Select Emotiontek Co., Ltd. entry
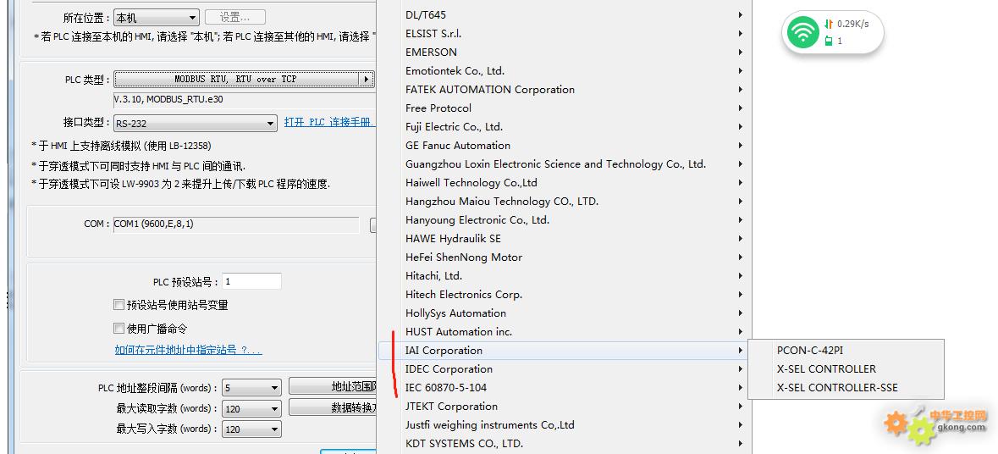998x454 pixels. tap(565, 70)
